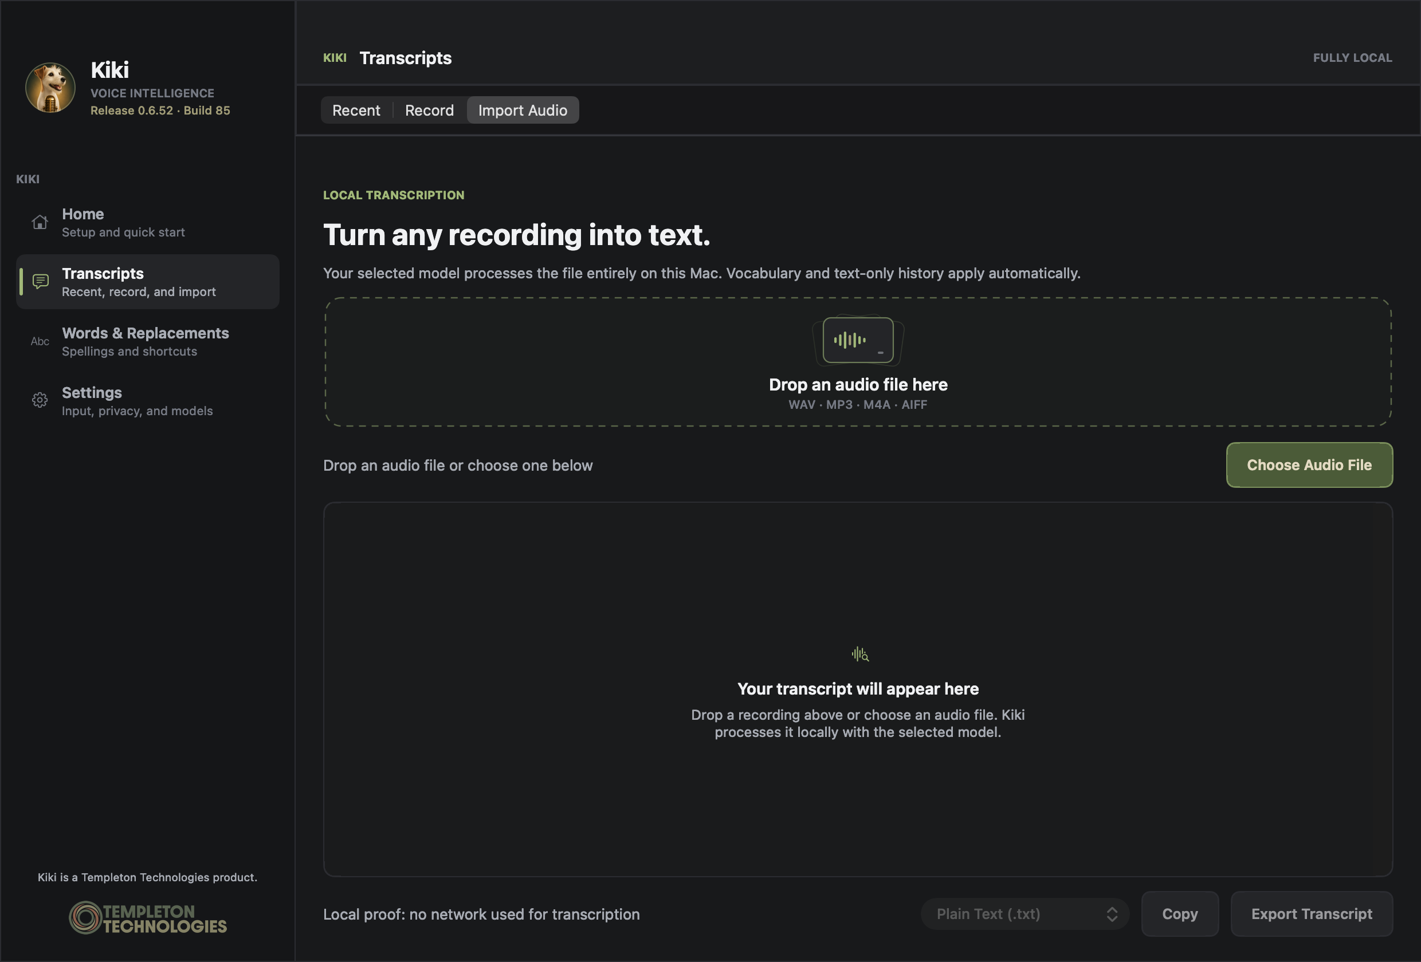Click 'Local proof: no network used' status text
1421x962 pixels.
pos(481,914)
